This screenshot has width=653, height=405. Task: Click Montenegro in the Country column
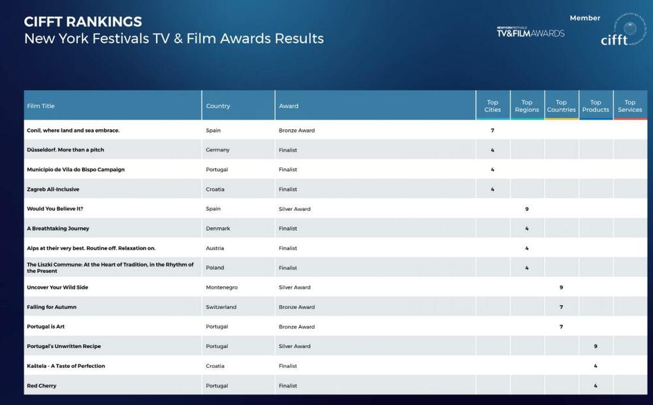point(222,287)
